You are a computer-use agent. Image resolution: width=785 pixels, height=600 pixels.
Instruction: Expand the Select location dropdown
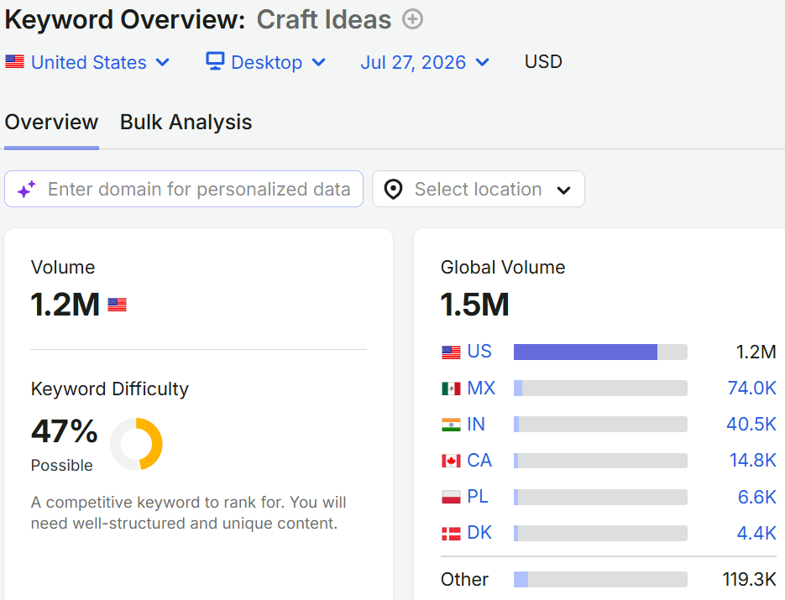[478, 189]
